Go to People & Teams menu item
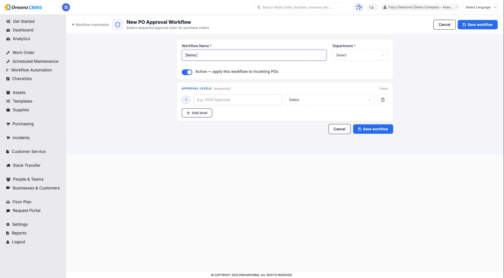Viewport: 504px width, 278px height. click(25, 179)
